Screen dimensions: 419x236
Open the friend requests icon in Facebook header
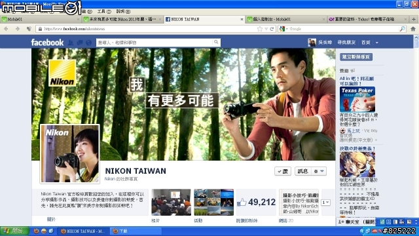tap(71, 43)
